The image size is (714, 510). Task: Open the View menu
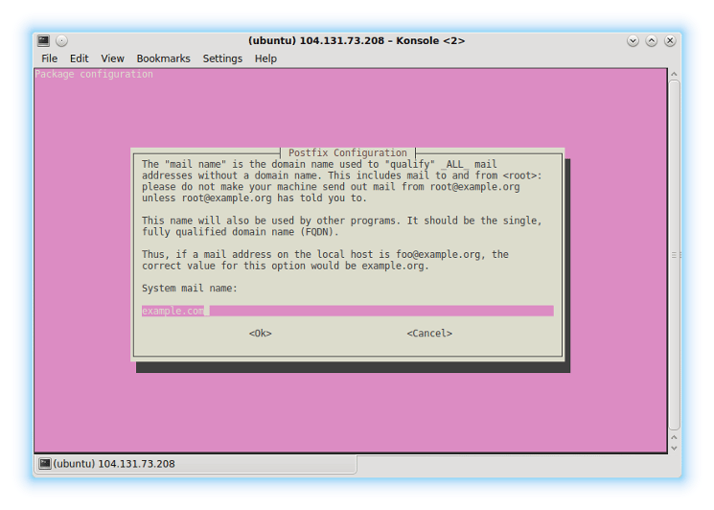click(x=112, y=58)
